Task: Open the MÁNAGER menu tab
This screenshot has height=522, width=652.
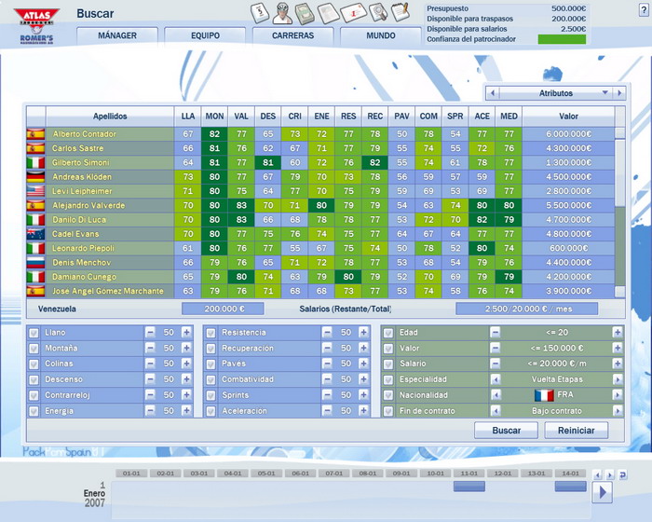Action: (x=116, y=35)
